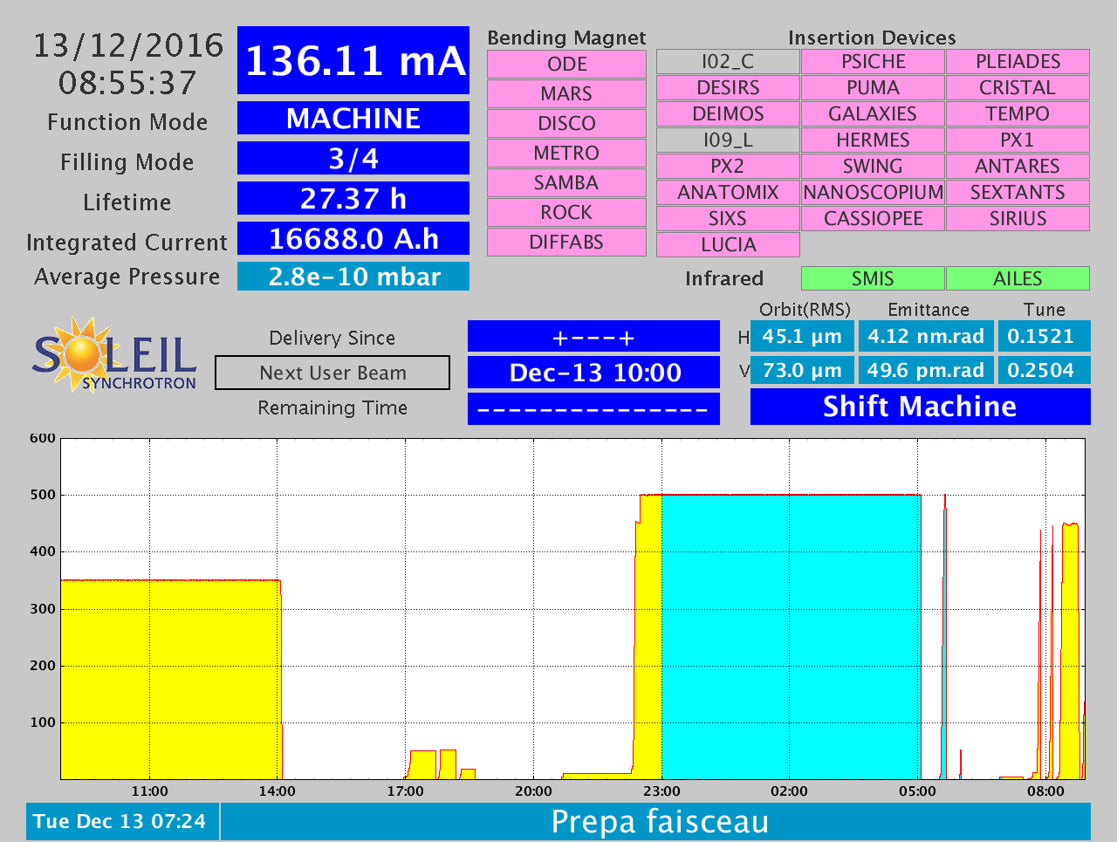Click the PUMA beamline box
Image resolution: width=1117 pixels, height=842 pixels.
873,87
